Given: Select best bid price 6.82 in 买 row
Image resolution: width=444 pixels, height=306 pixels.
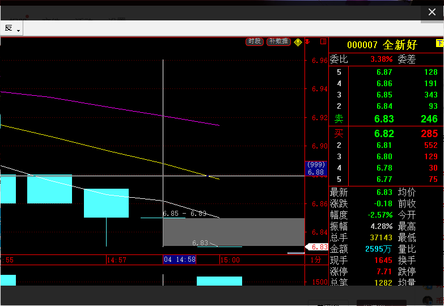Looking at the screenshot, I should pos(384,134).
